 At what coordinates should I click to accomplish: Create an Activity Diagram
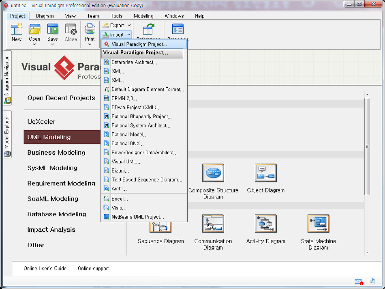coord(266,223)
